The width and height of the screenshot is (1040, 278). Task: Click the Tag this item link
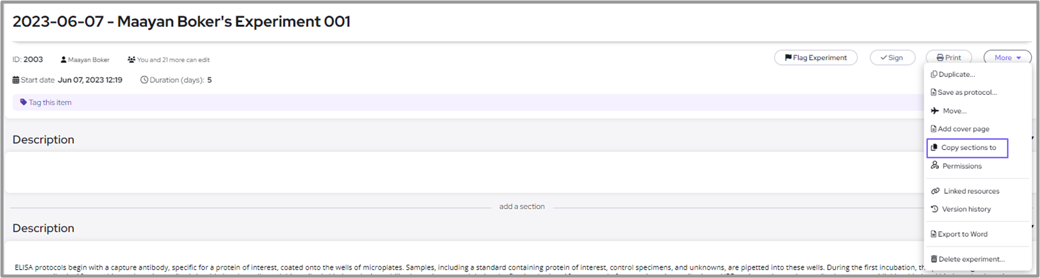(x=50, y=102)
